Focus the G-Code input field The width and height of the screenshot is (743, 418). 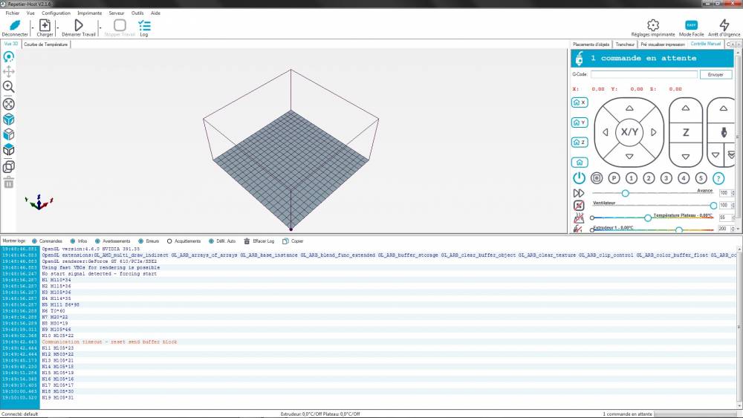point(644,74)
